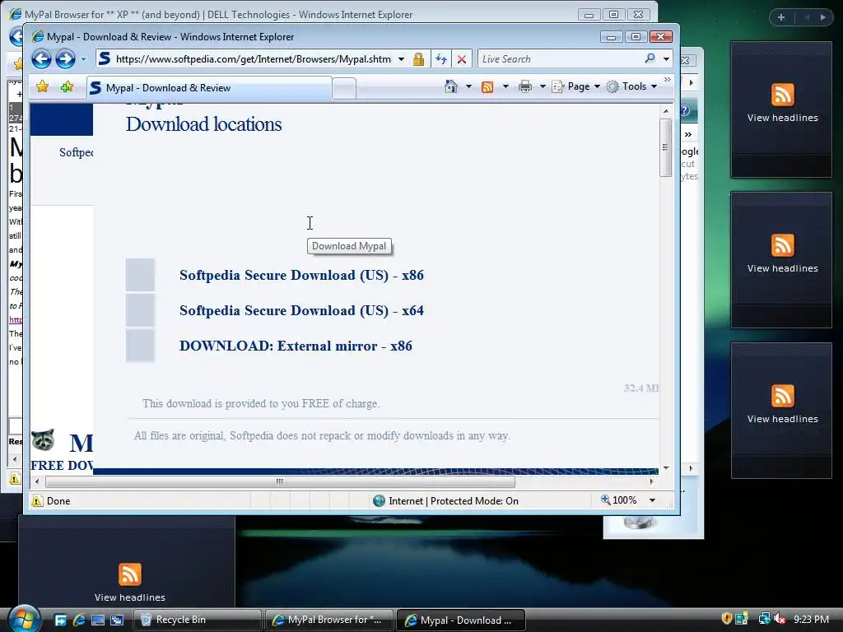Image resolution: width=843 pixels, height=632 pixels.
Task: Click RSS icon in the top sidebar gadget
Action: tap(782, 95)
